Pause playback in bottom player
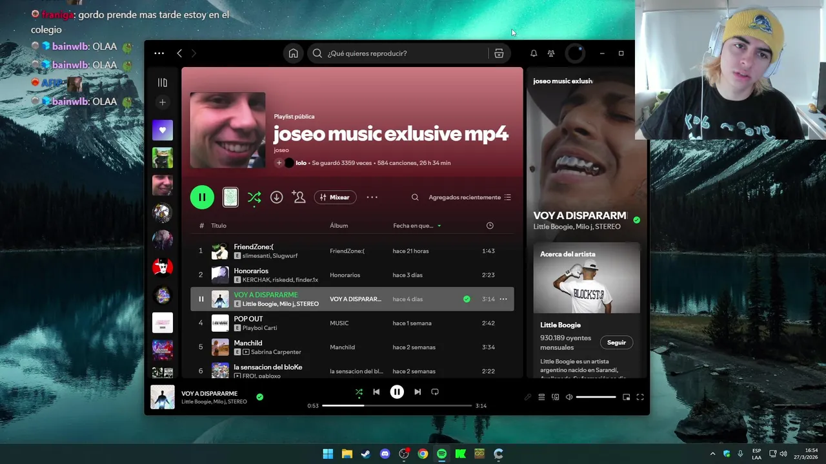 pyautogui.click(x=397, y=392)
